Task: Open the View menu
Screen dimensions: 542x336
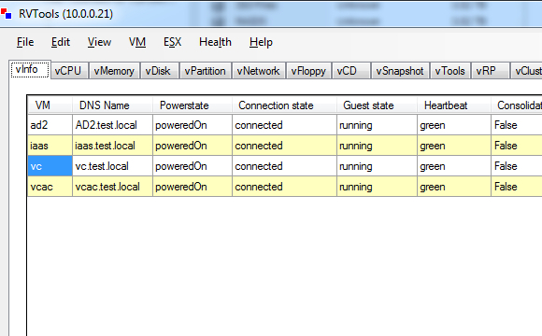Action: [x=99, y=42]
